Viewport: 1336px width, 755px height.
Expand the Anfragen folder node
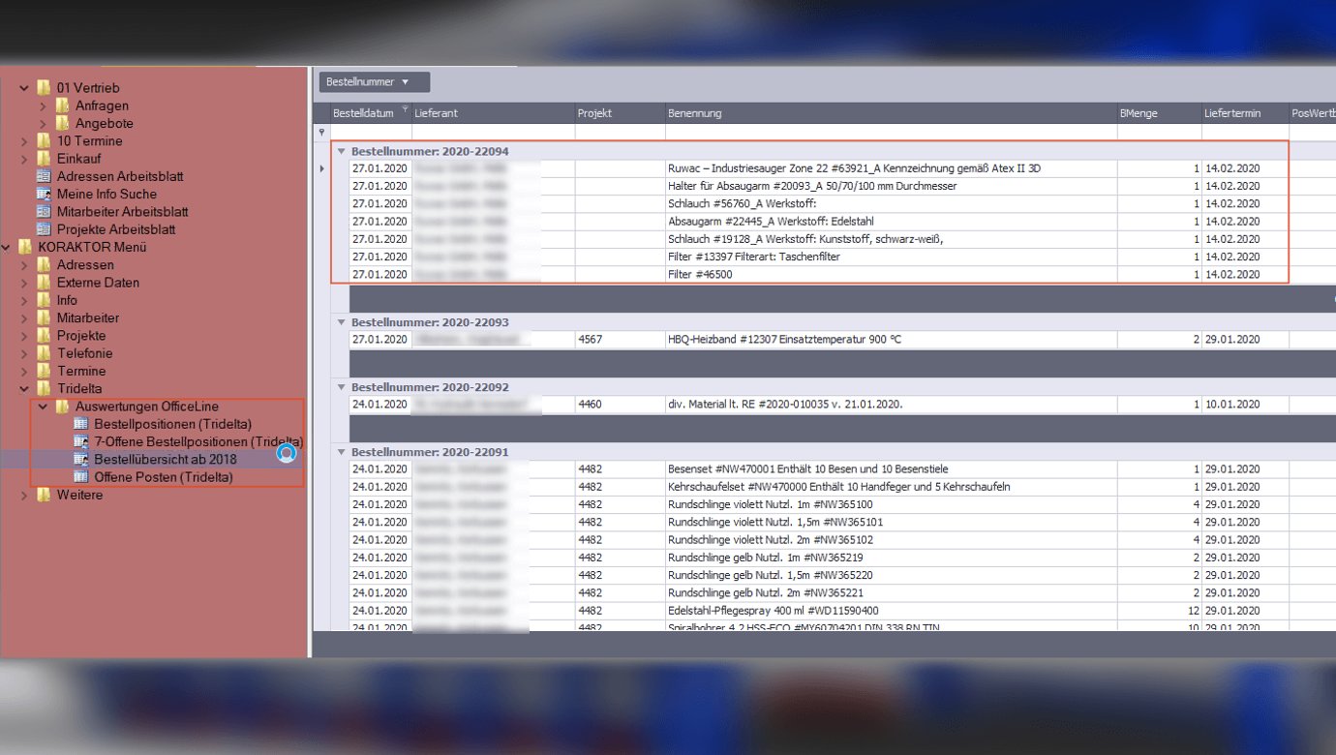tap(44, 106)
